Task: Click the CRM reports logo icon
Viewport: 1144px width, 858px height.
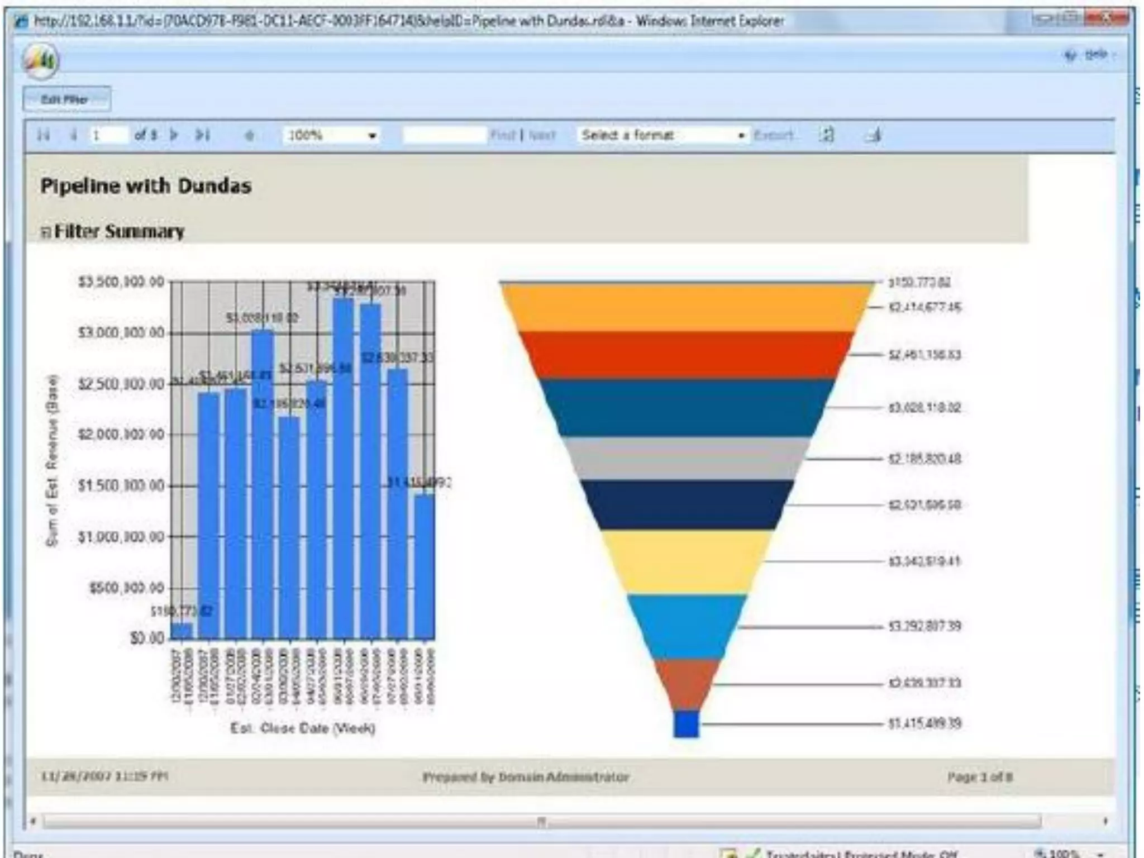Action: (40, 60)
